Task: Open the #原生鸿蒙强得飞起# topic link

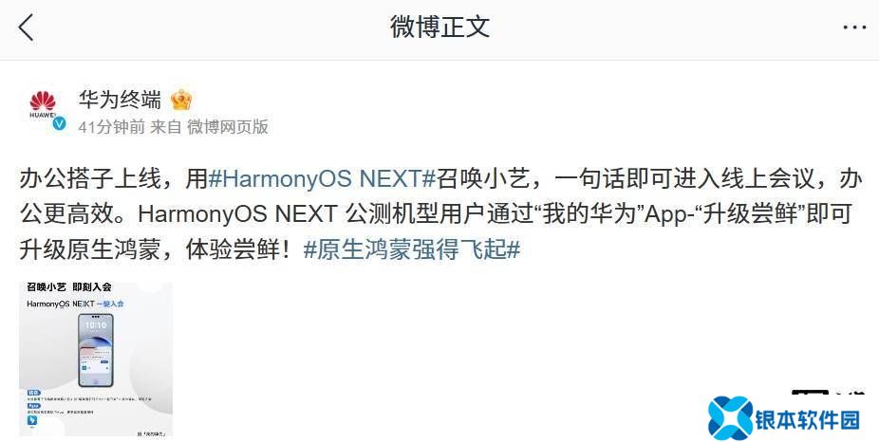Action: [412, 249]
